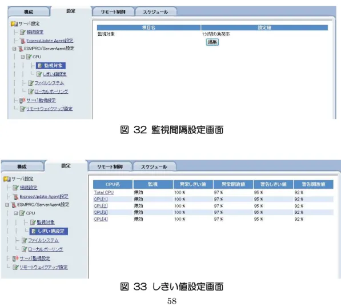Select highlighted 監視対象 item in Figure 32 tree
This screenshot has height=306, width=341.
point(51,66)
